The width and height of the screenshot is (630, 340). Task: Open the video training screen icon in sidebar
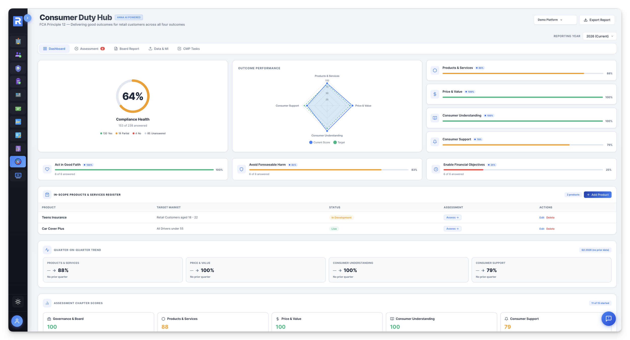[x=18, y=176]
